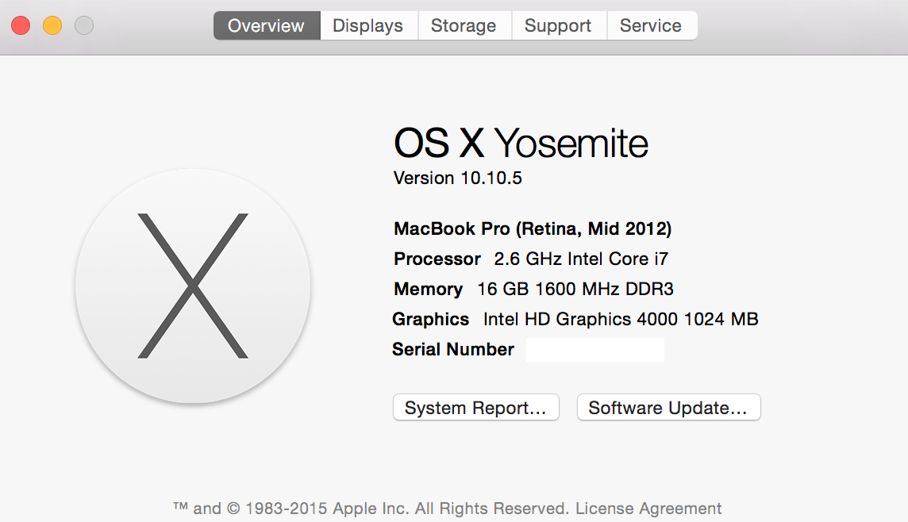Click the Serial Number label
Screen dimensions: 908x522
[453, 349]
